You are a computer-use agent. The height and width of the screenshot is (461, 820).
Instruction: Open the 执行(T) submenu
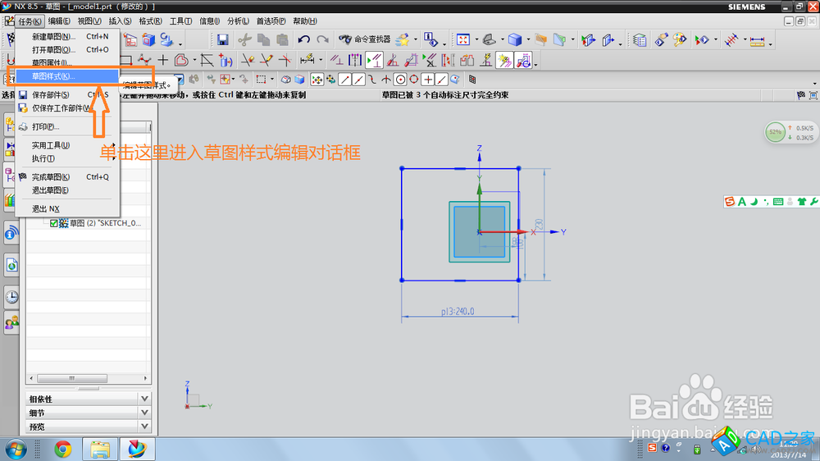[67, 158]
